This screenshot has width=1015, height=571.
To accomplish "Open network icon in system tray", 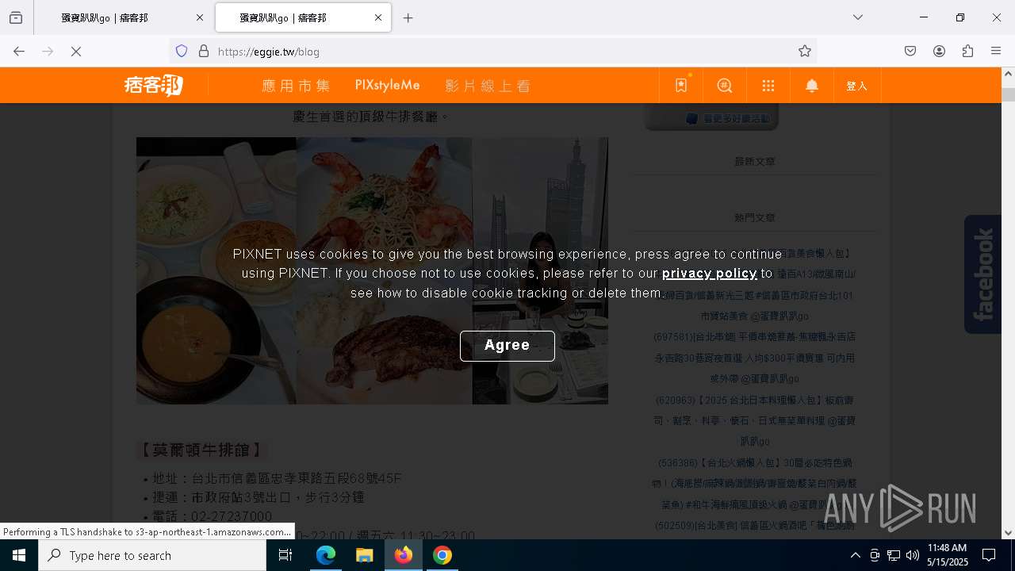I will [894, 555].
